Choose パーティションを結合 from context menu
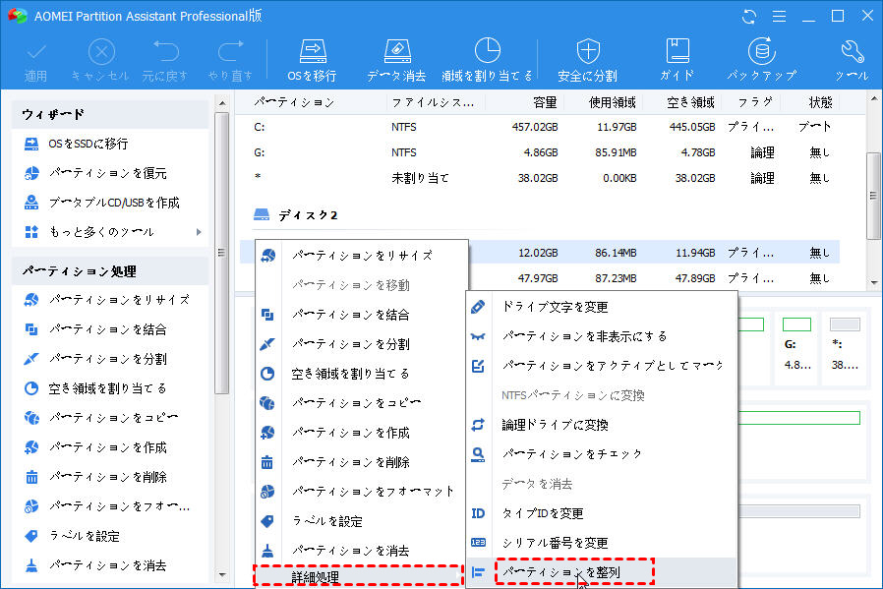This screenshot has height=589, width=883. click(x=362, y=315)
